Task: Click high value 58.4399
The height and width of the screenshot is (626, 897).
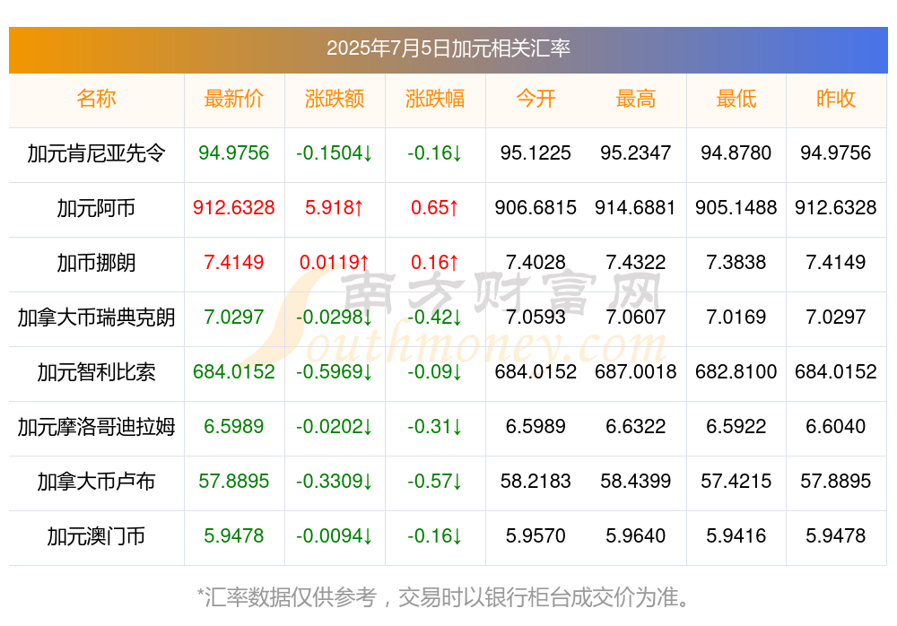Action: pos(636,481)
